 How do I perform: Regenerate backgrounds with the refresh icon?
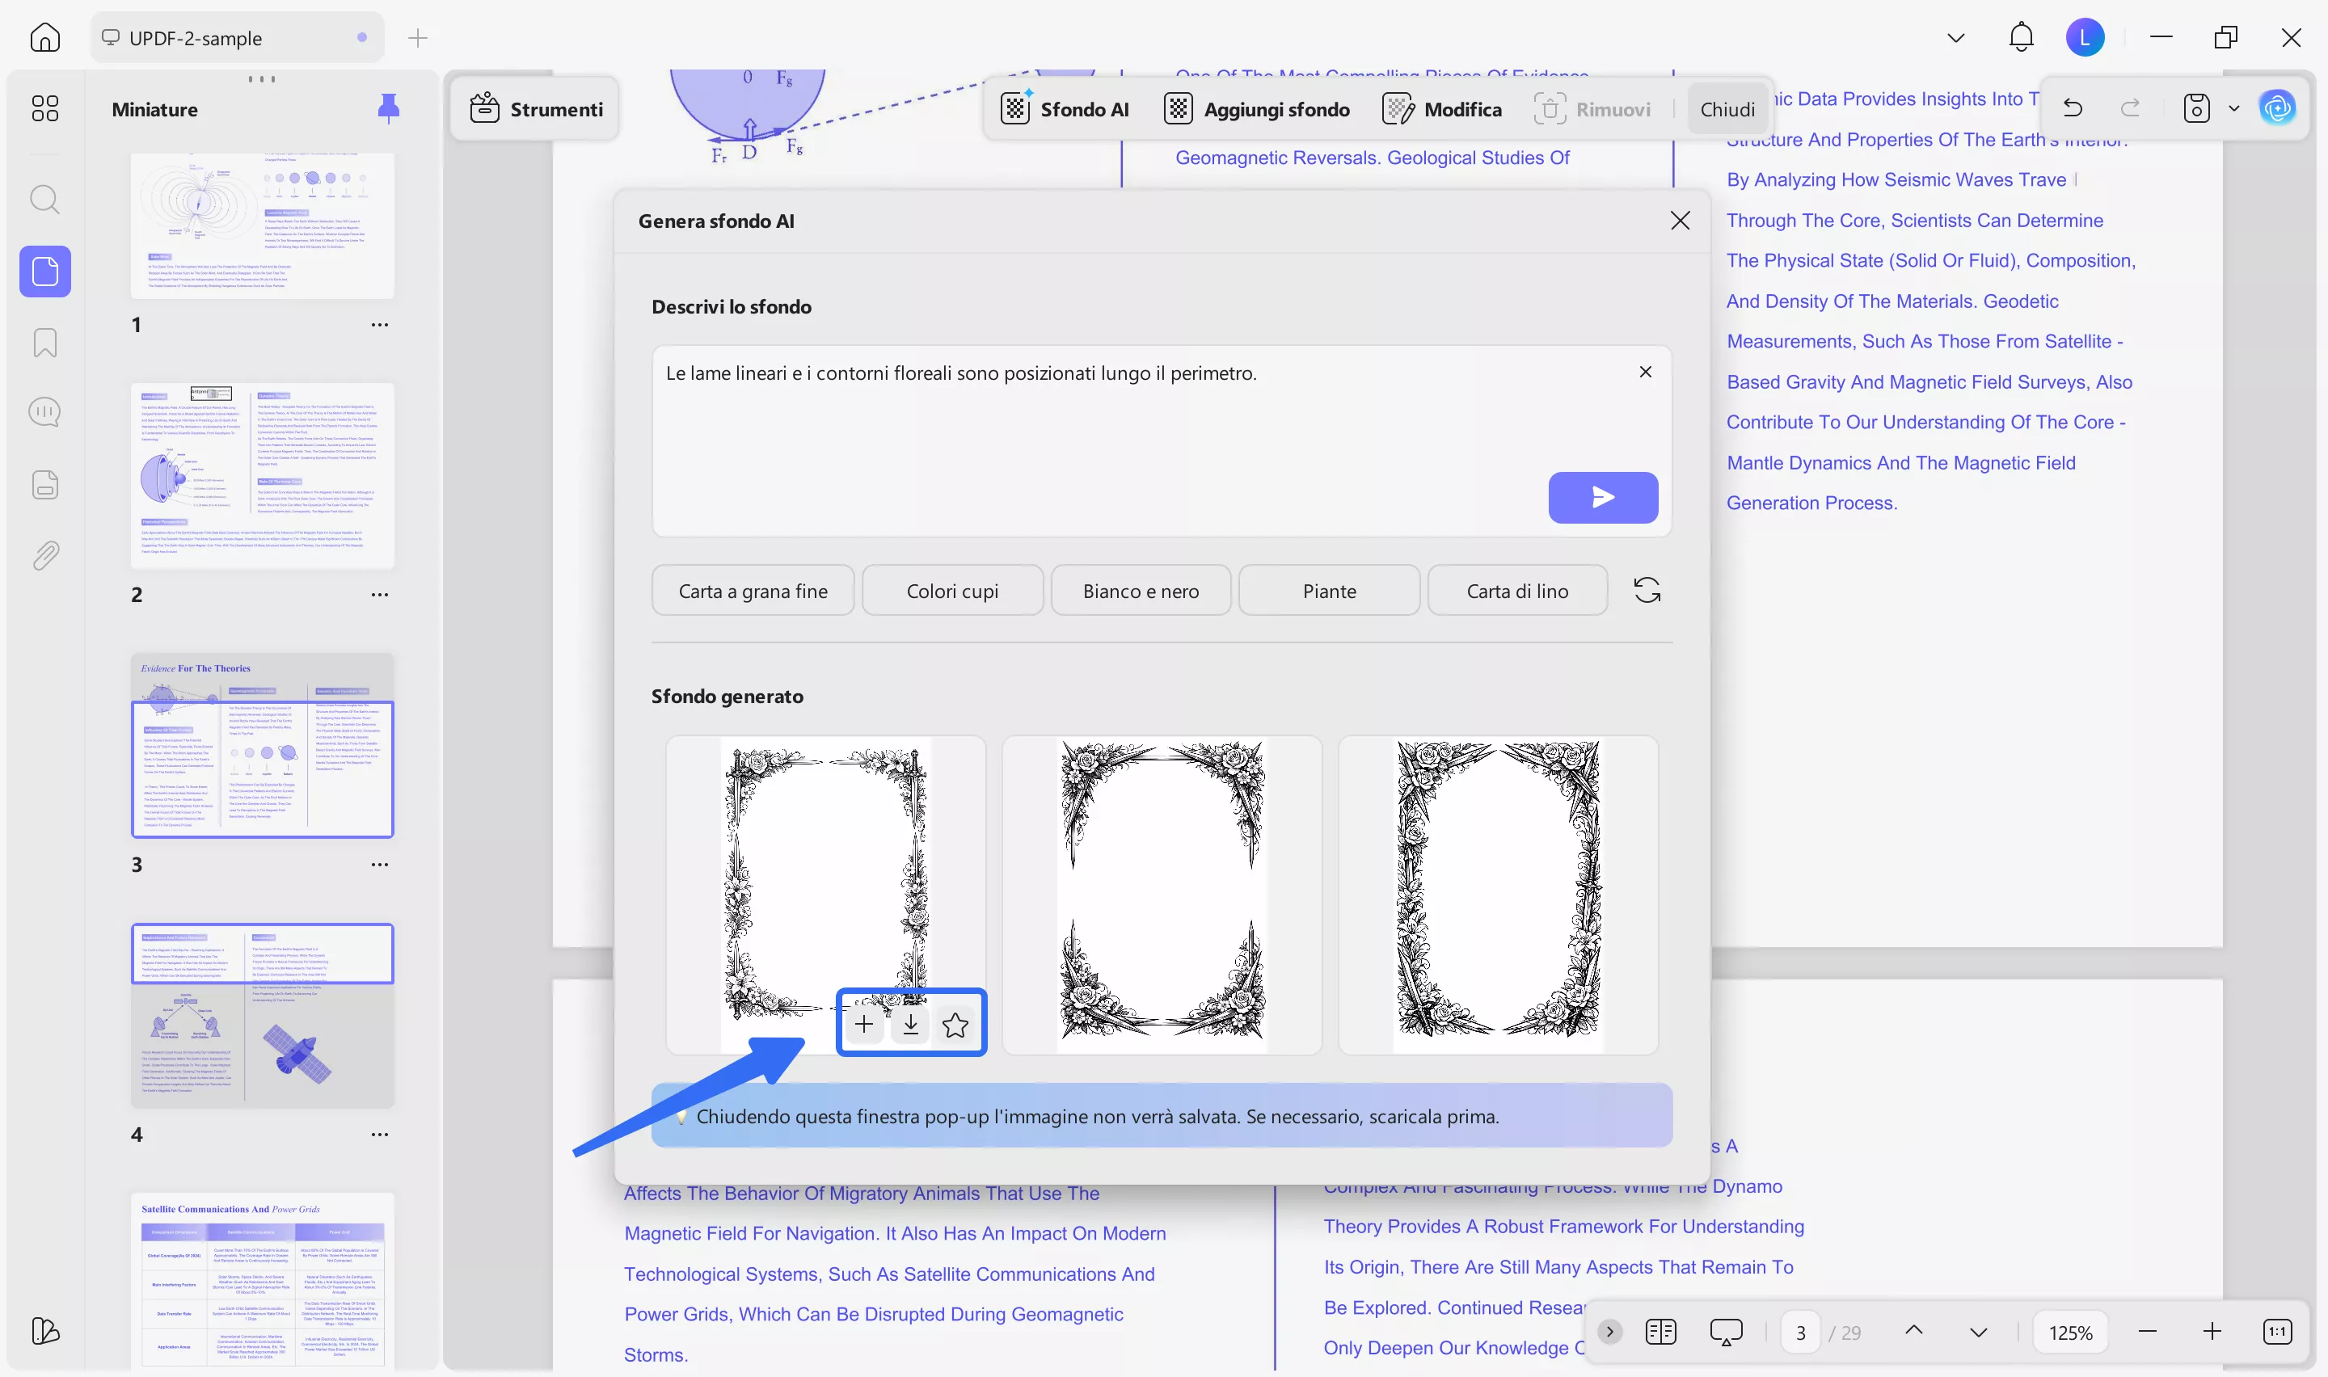(1647, 590)
